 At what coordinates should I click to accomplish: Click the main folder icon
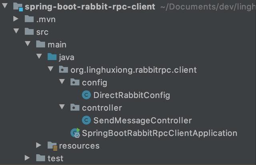(x=41, y=44)
